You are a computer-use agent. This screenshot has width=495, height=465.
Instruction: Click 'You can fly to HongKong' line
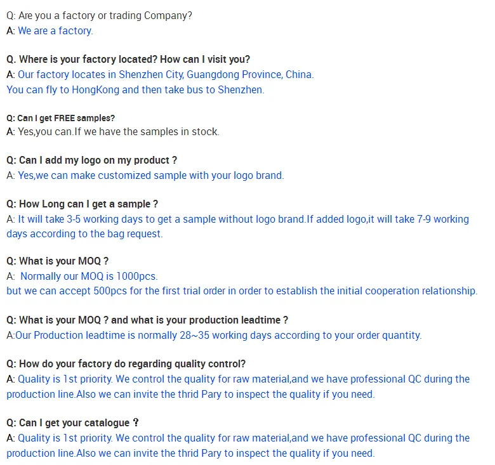(135, 90)
